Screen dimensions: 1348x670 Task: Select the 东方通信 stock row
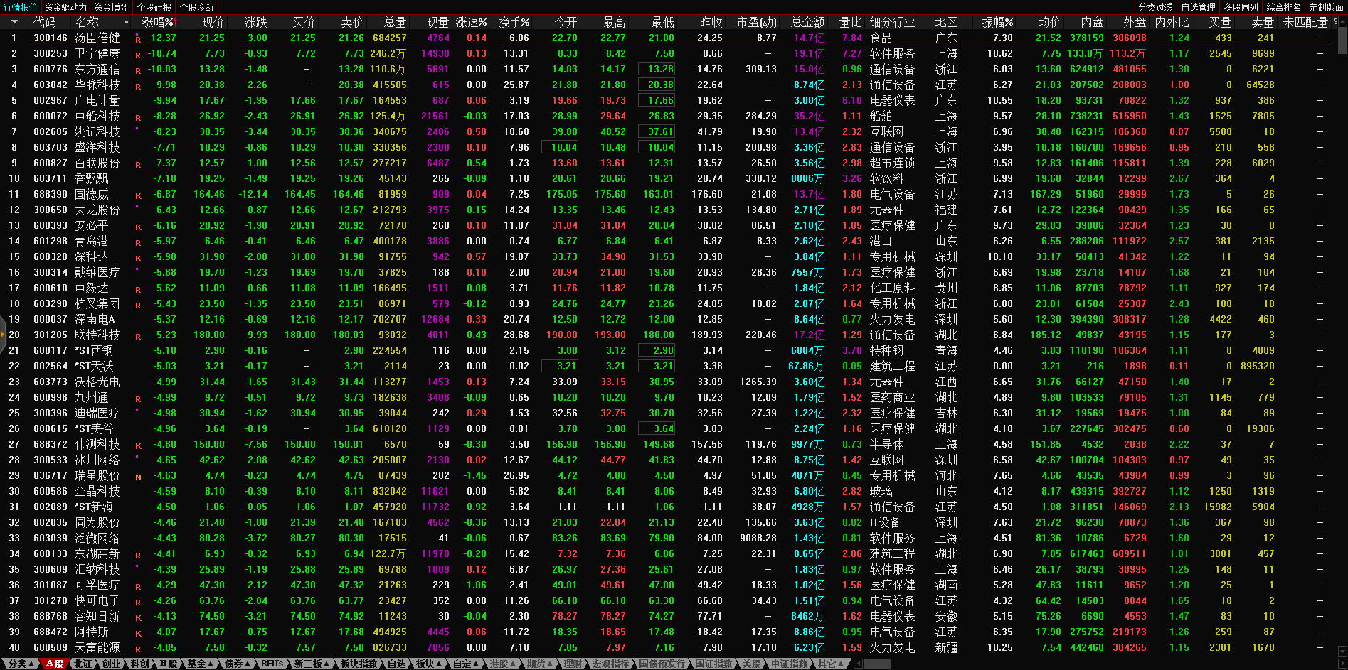97,69
